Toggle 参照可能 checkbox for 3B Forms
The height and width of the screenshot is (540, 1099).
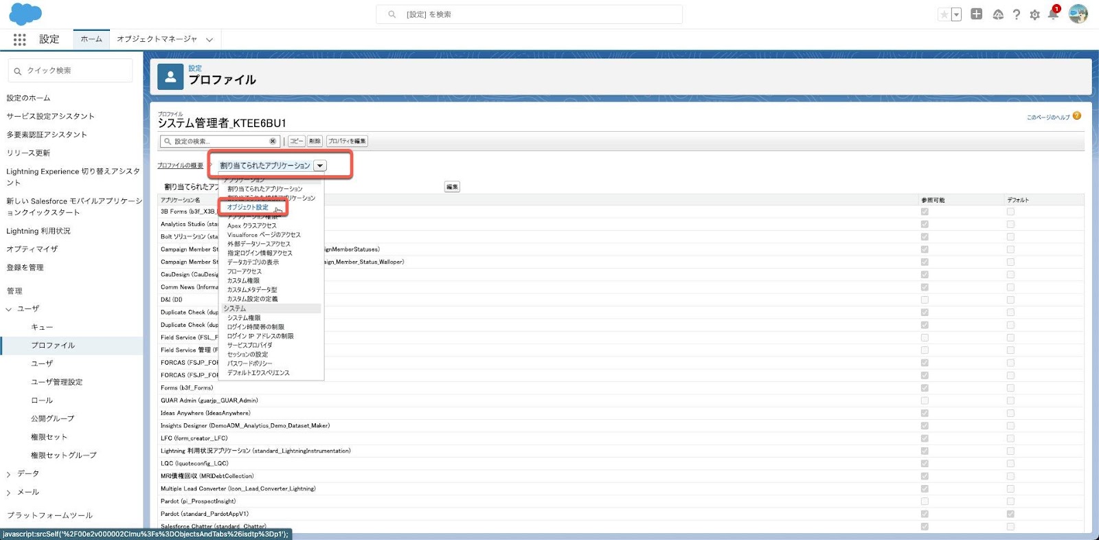(925, 212)
